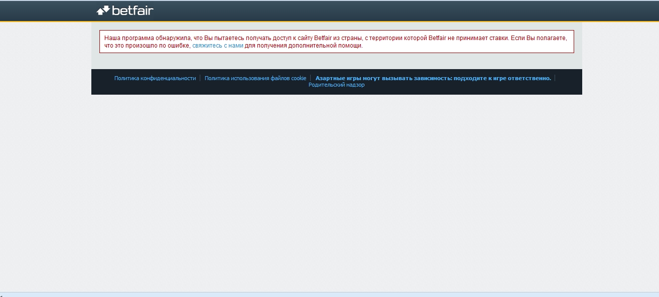Viewport: 659px width, 297px height.
Task: Open the 'Азартные игры могут вызывать зависимость' link
Action: (433, 78)
